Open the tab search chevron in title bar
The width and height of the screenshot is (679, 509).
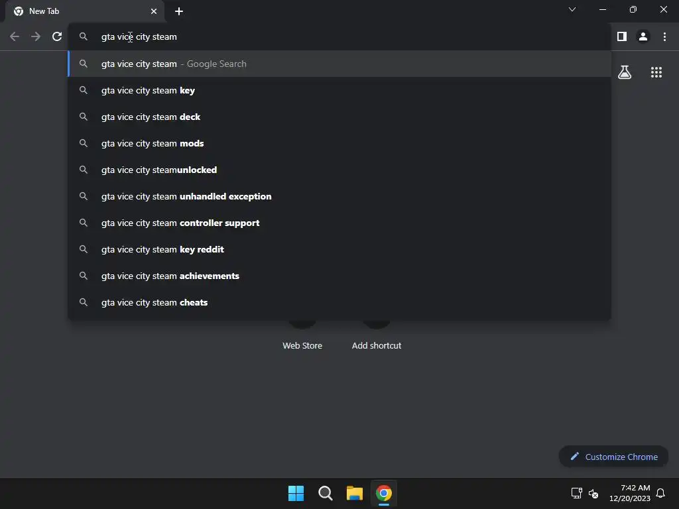click(x=572, y=9)
